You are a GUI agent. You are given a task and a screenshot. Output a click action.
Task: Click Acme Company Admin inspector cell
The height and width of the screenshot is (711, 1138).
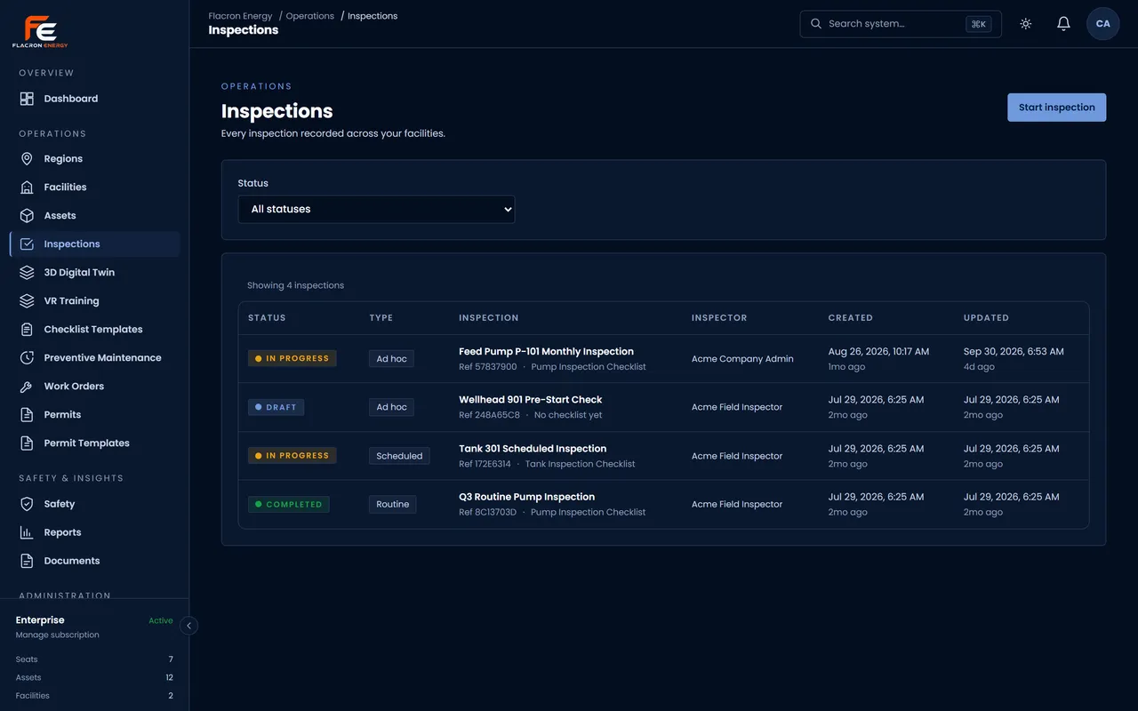tap(742, 359)
